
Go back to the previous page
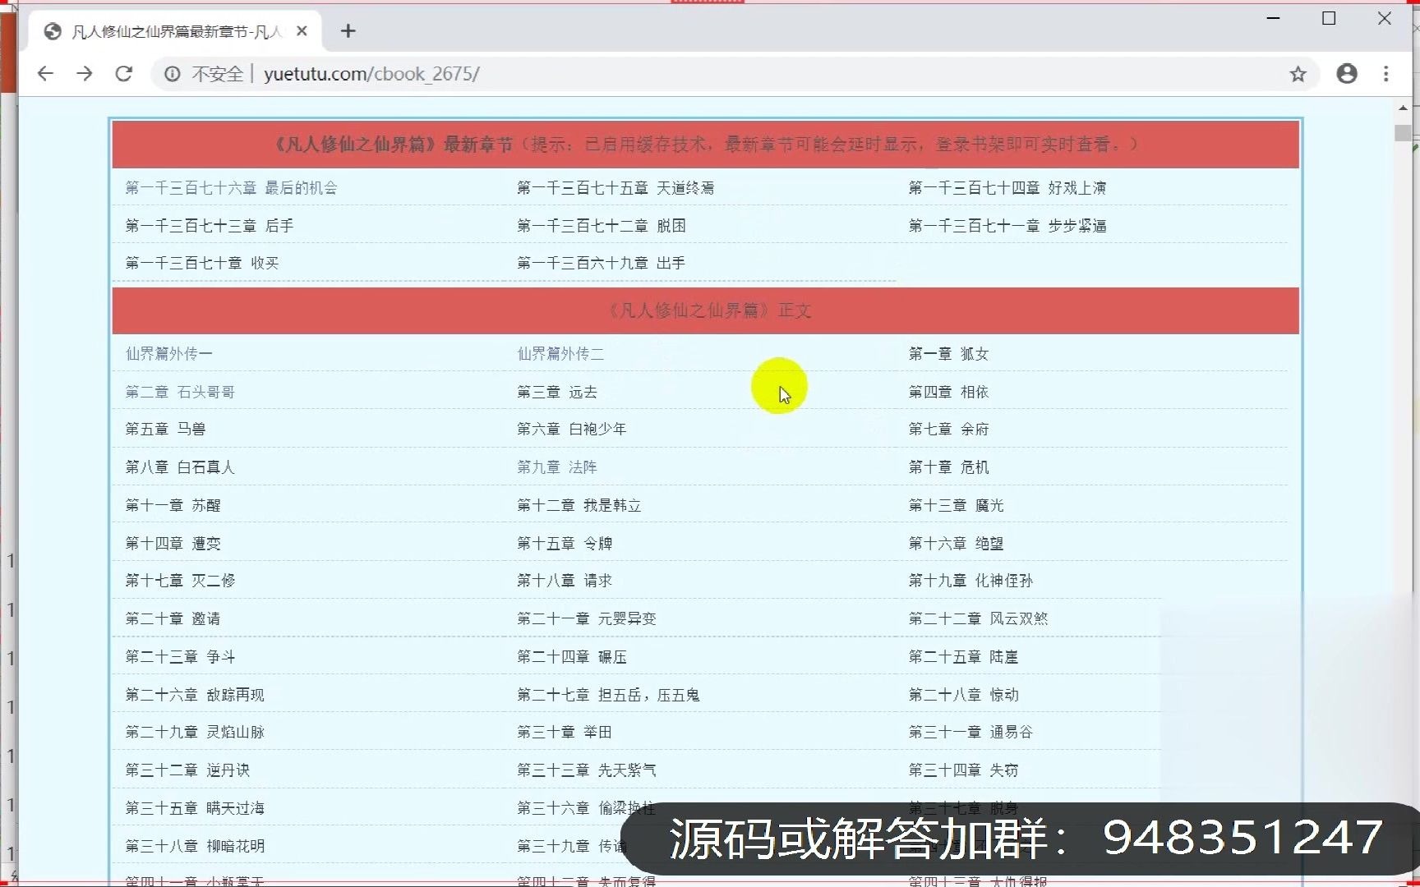tap(45, 74)
